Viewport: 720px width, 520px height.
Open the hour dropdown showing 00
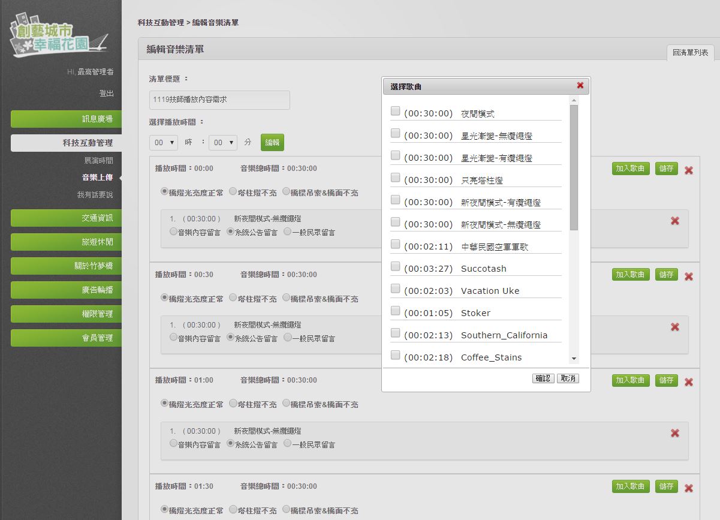click(164, 143)
